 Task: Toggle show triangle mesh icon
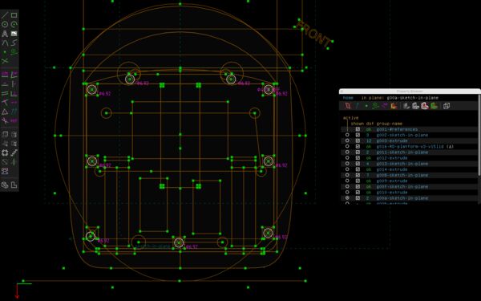click(x=434, y=106)
